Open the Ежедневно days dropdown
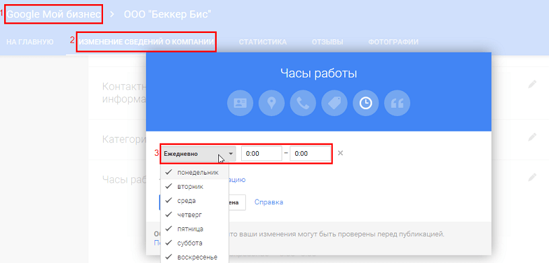 coord(199,154)
